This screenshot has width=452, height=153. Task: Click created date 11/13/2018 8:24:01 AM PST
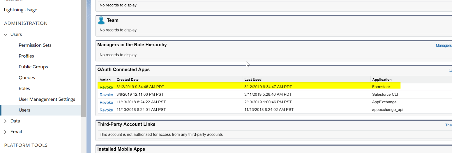coord(141,110)
